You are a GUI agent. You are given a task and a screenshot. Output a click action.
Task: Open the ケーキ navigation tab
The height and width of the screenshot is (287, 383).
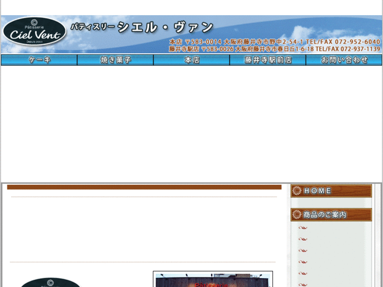click(39, 60)
